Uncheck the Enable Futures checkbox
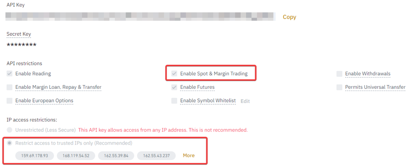 (x=174, y=87)
